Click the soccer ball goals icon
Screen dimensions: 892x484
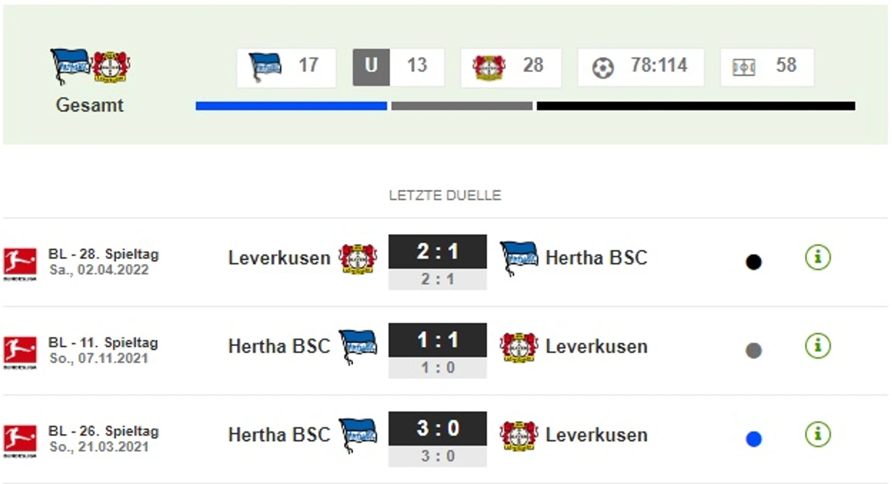click(602, 67)
